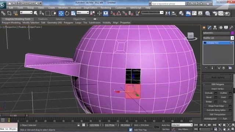Activate the Select and Rotate tool
This screenshot has height=132, width=235.
(67, 13)
